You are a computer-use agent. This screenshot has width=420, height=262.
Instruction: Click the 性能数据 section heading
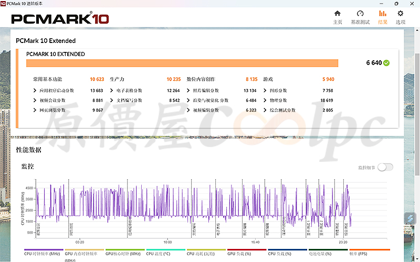(28, 150)
